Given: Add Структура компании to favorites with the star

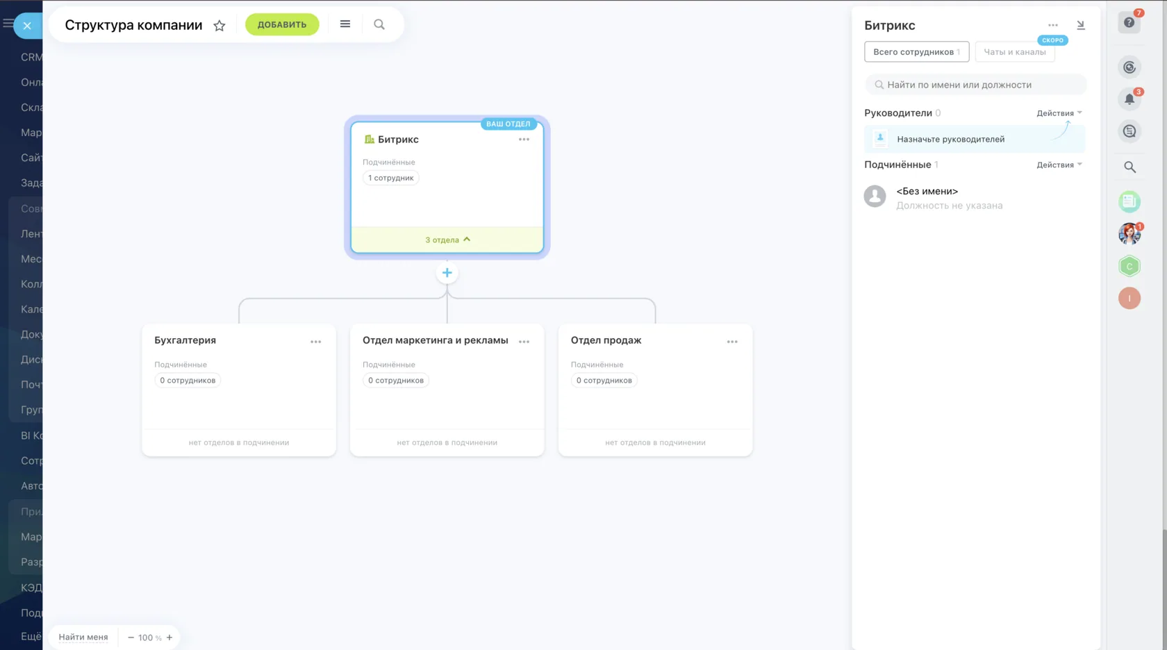Looking at the screenshot, I should point(220,26).
